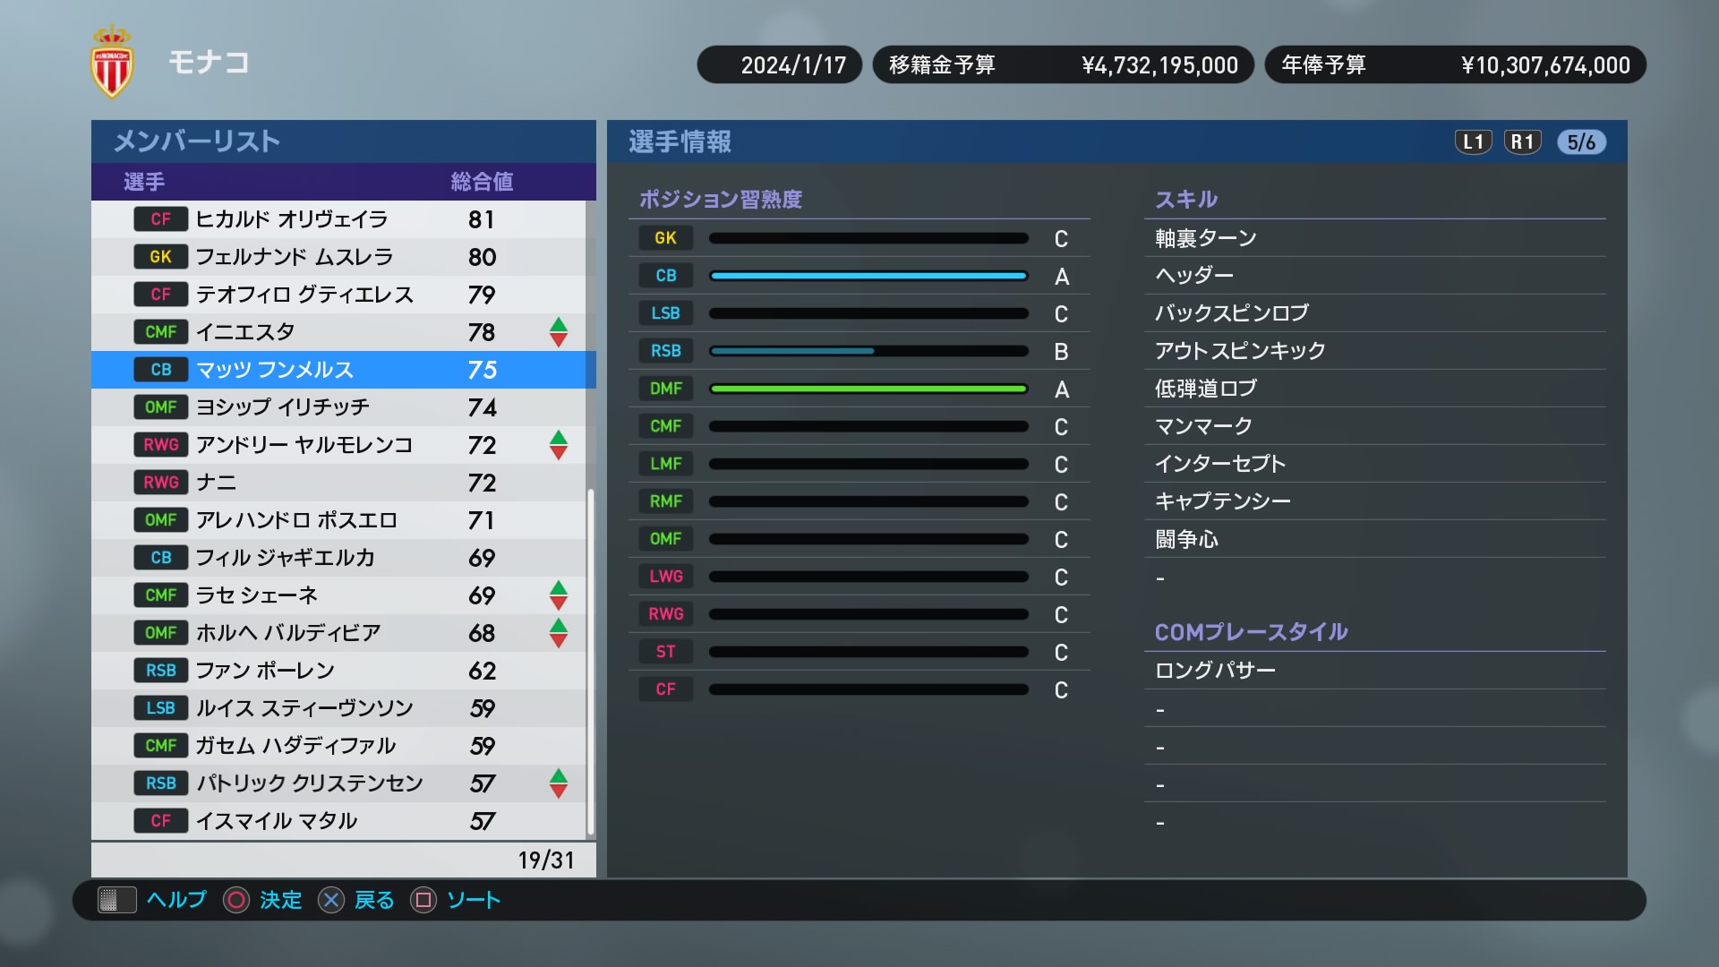Click the square sort (ソート) icon
1719x967 pixels.
423,900
